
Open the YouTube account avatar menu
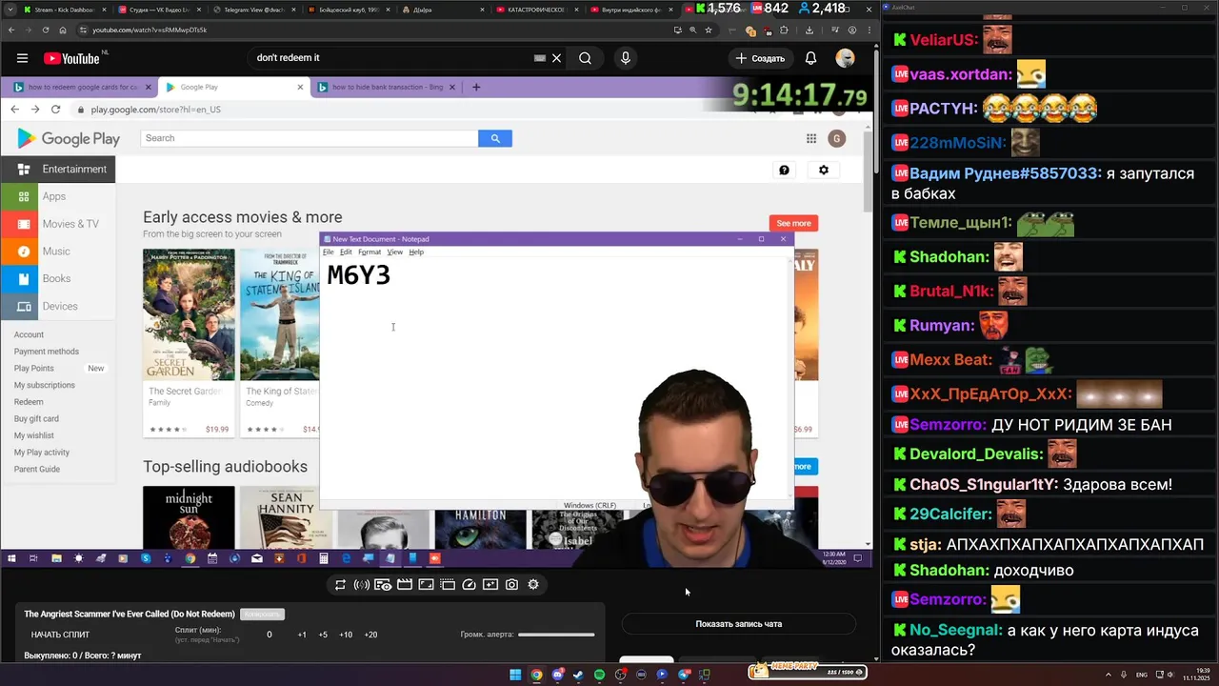845,58
